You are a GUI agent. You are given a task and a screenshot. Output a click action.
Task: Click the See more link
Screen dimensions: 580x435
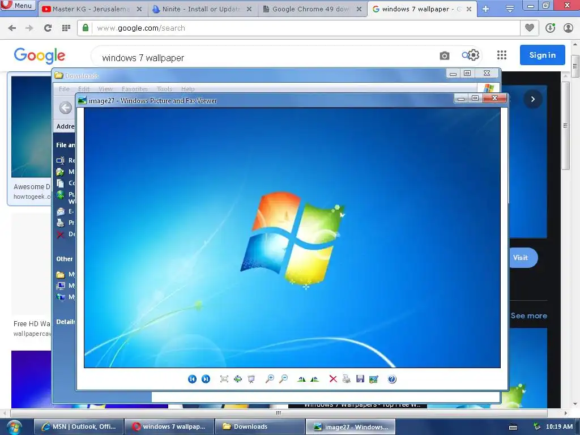(528, 315)
